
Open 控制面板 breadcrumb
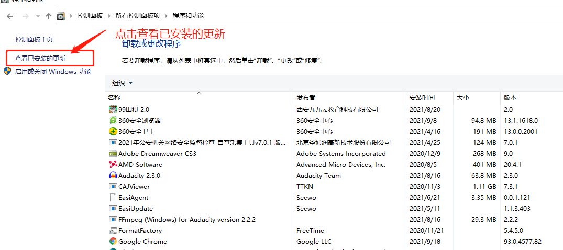coord(90,16)
